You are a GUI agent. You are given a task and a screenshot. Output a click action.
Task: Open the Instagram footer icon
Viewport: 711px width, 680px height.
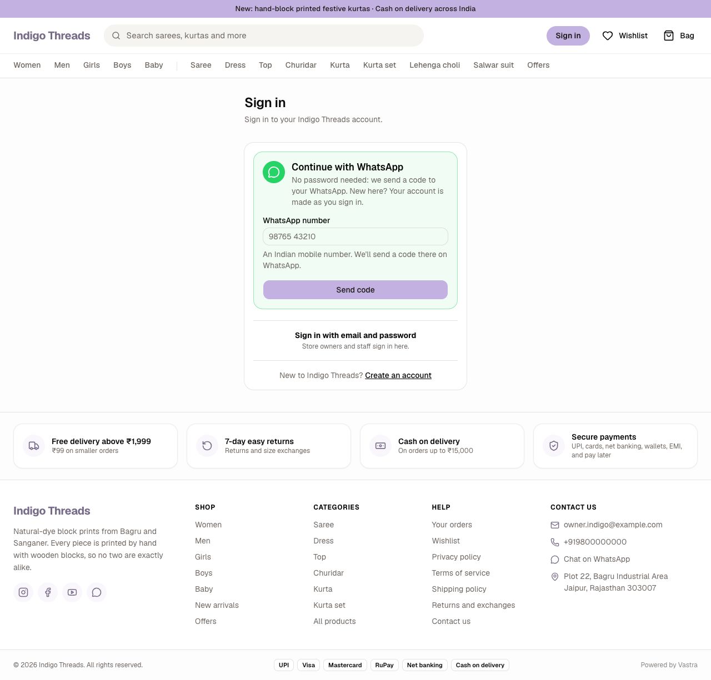(23, 592)
